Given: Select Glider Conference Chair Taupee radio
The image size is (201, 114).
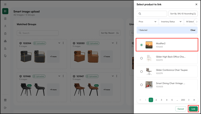Looking at the screenshot, I should click(x=141, y=72).
